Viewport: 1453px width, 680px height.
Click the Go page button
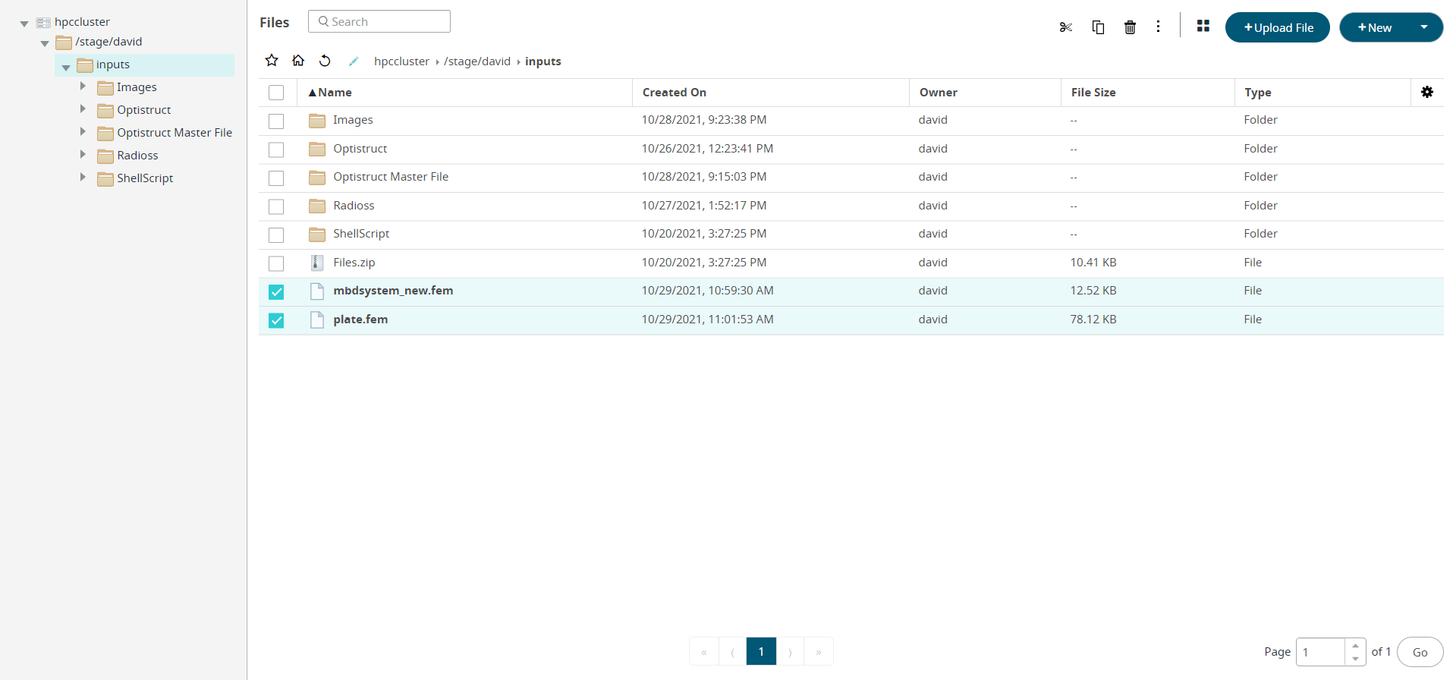[x=1420, y=652]
